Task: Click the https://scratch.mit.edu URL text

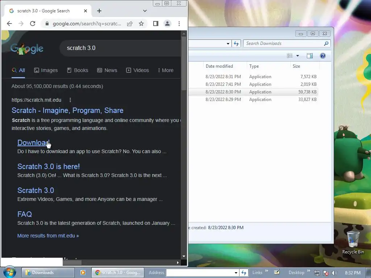Action: [37, 100]
